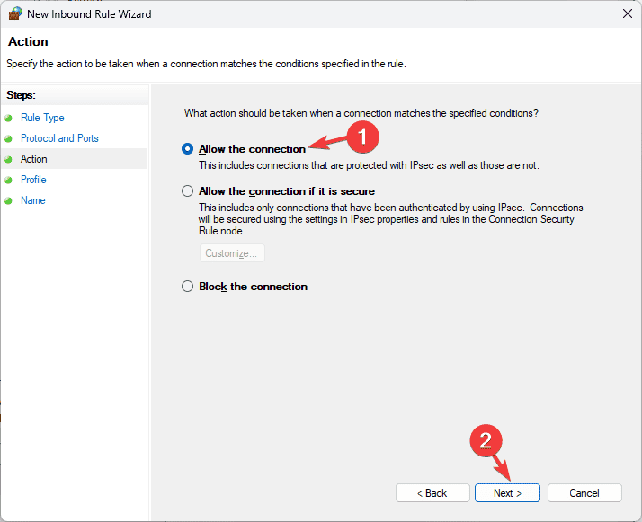The width and height of the screenshot is (642, 522).
Task: Go to the Rule Type step
Action: click(x=42, y=118)
